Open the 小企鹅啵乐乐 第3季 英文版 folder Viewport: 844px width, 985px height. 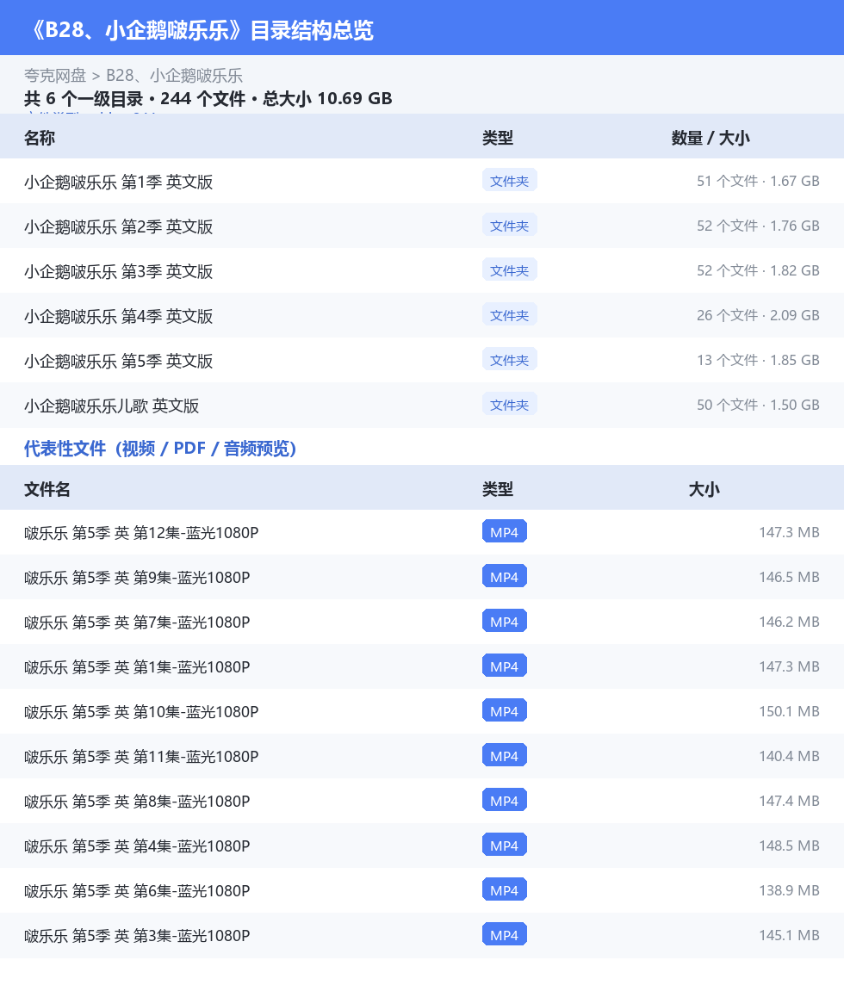coord(118,271)
